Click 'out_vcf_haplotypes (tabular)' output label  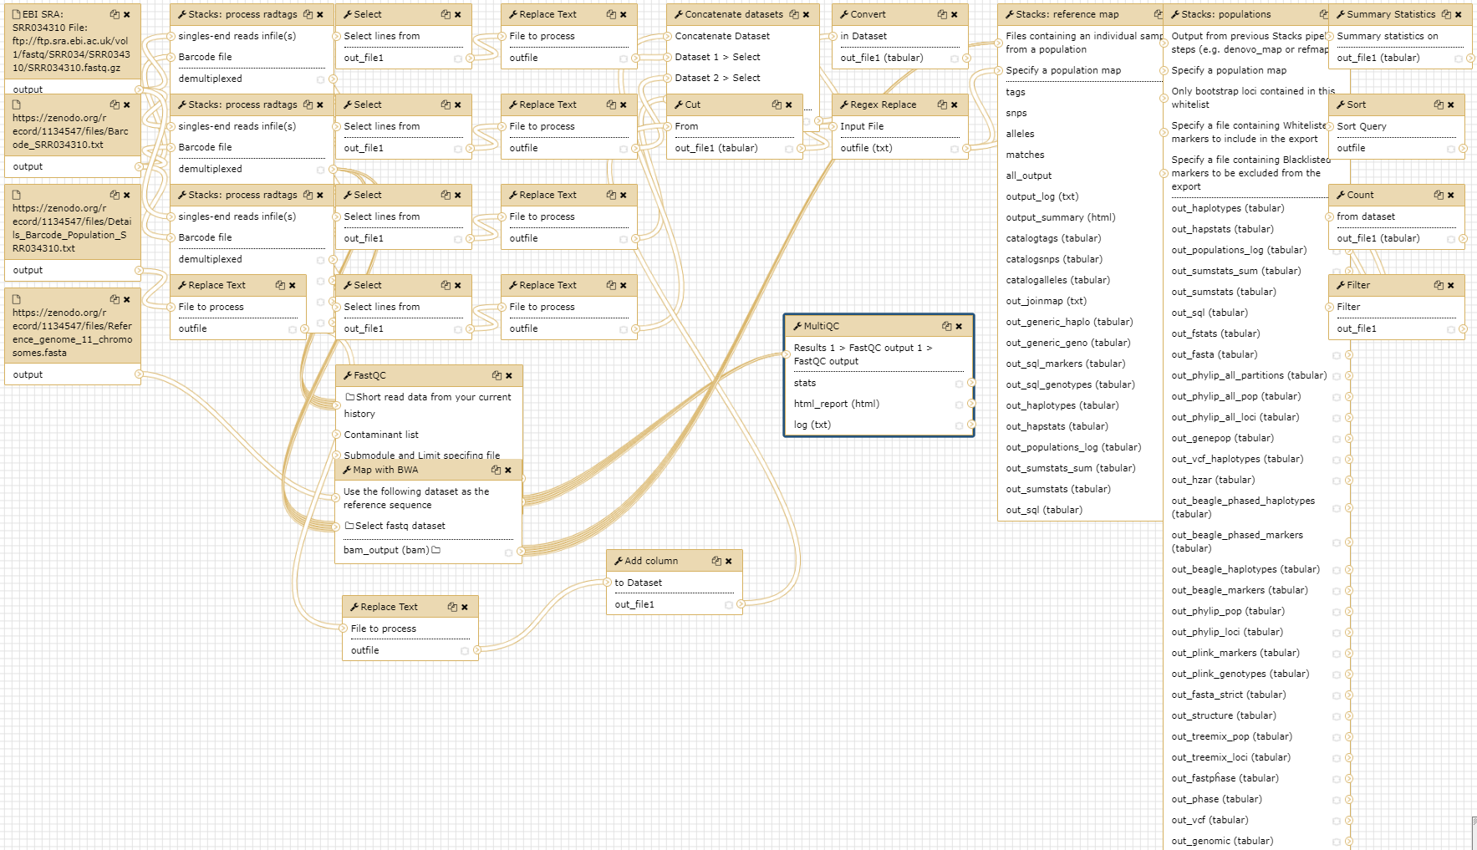coord(1237,459)
